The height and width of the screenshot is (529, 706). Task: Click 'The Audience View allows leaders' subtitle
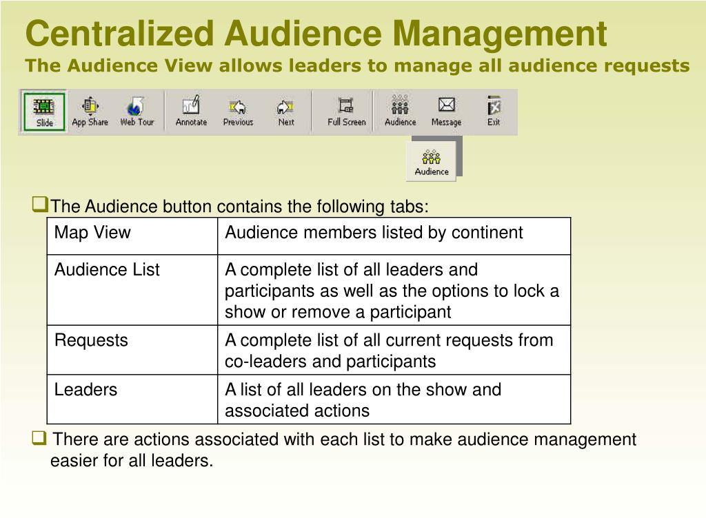click(x=358, y=65)
